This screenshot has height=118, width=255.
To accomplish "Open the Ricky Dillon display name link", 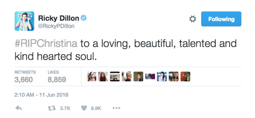I will 59,18.
